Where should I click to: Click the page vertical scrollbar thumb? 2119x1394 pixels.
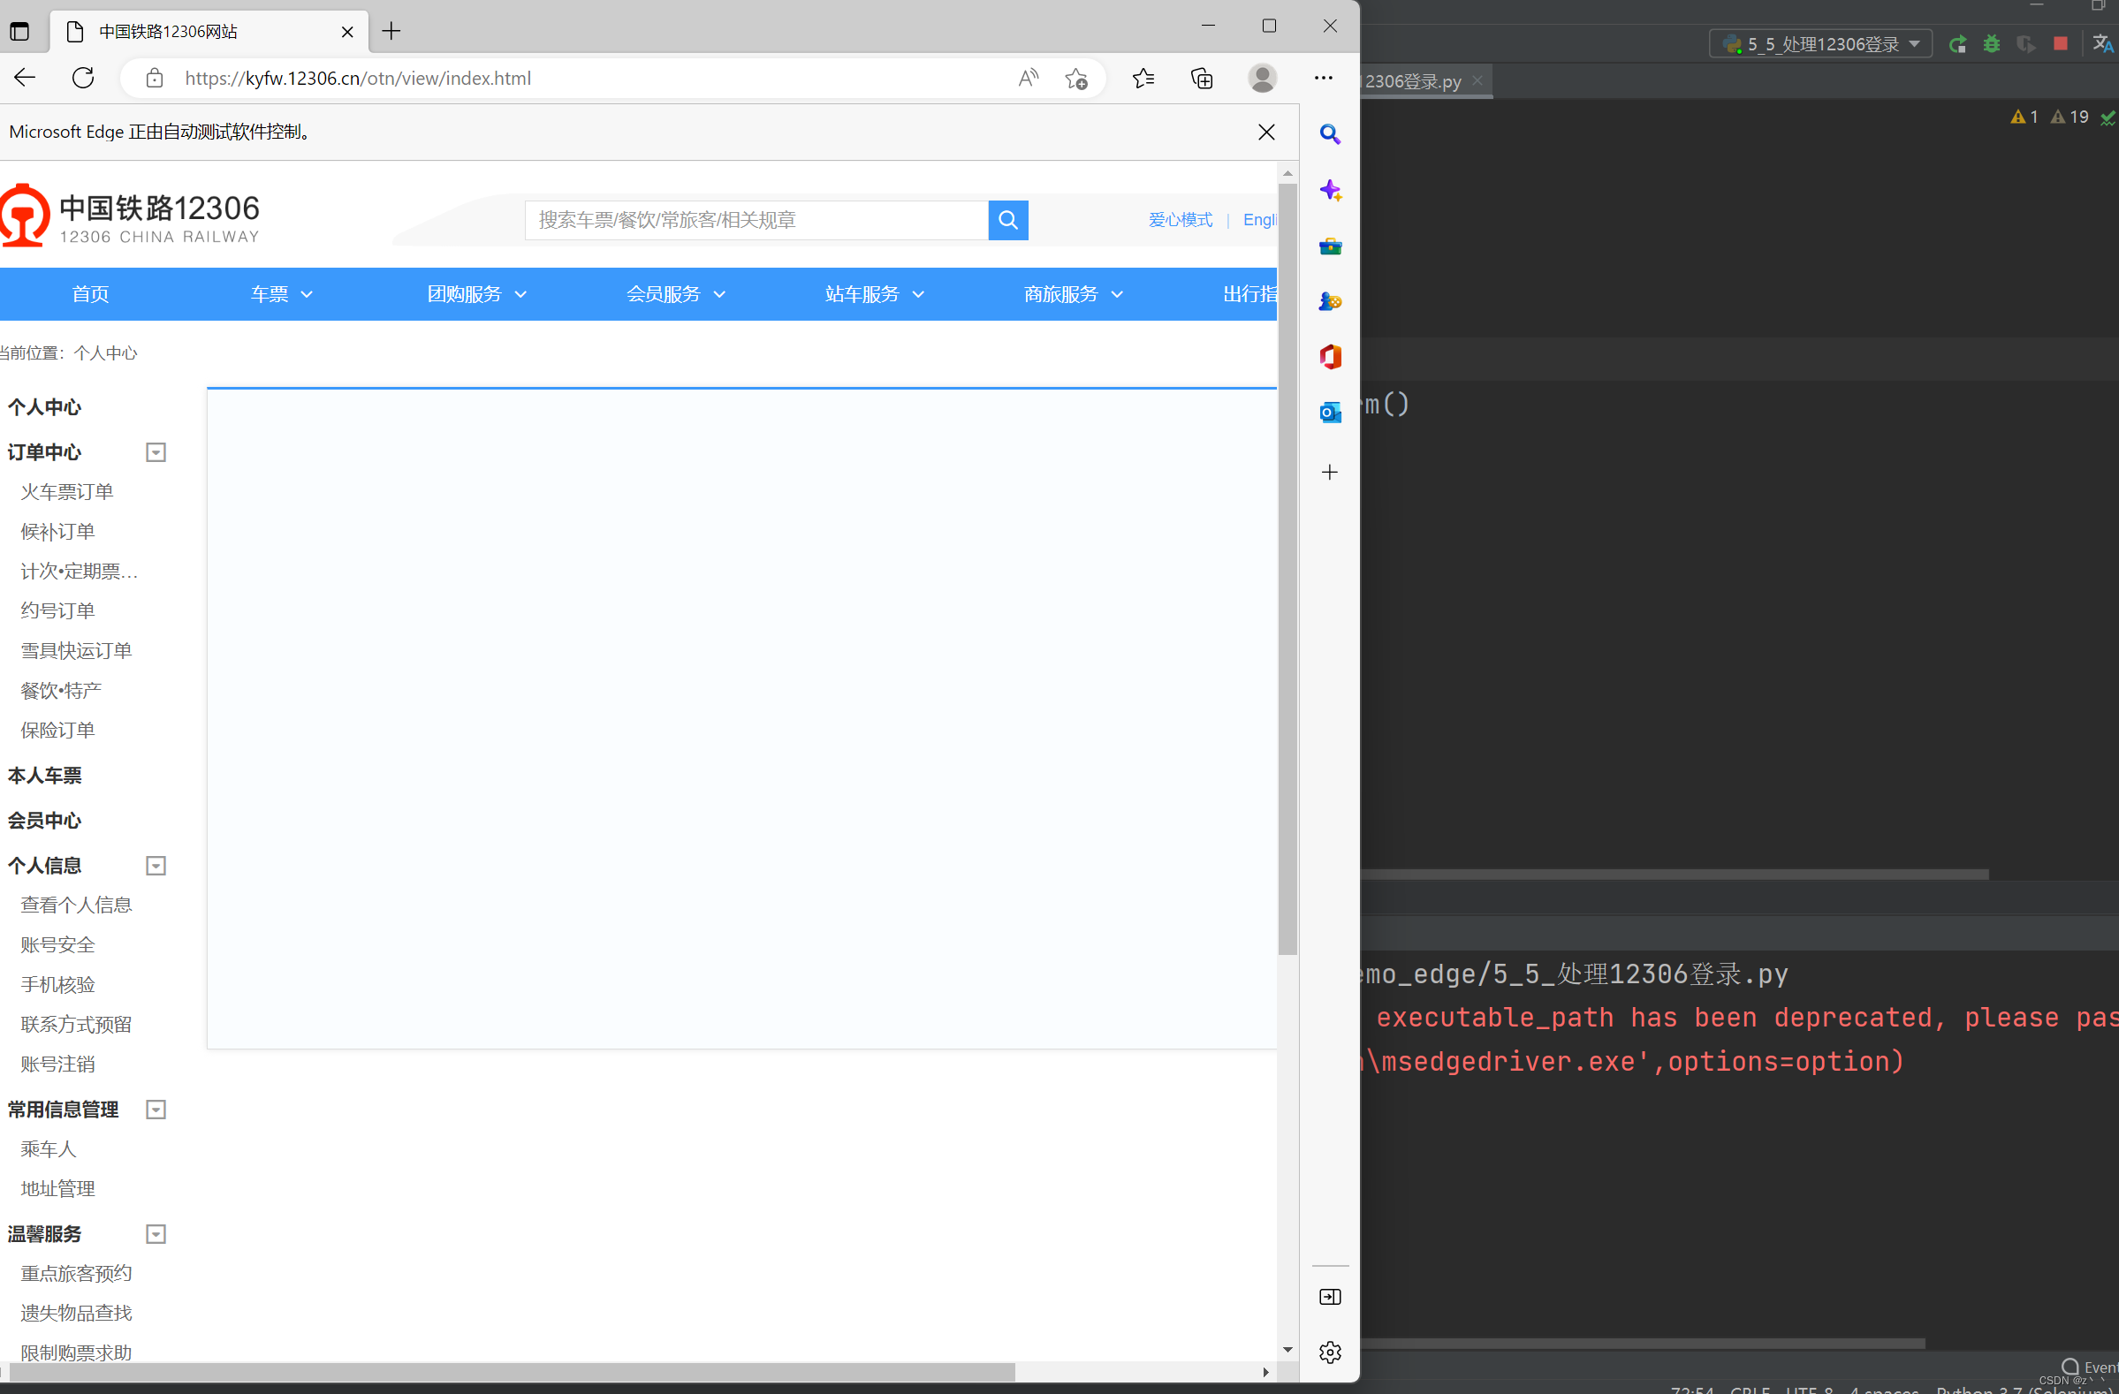[1287, 570]
